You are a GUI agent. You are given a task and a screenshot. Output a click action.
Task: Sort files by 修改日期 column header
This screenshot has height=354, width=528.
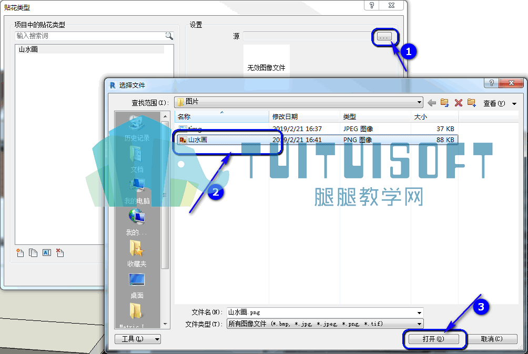coord(304,116)
